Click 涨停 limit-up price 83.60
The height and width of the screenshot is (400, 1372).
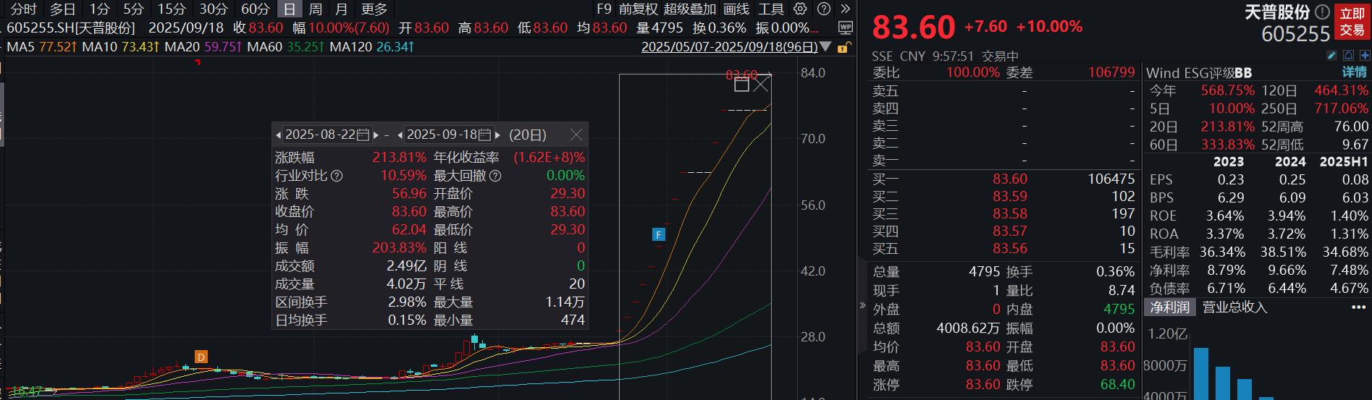pos(983,384)
